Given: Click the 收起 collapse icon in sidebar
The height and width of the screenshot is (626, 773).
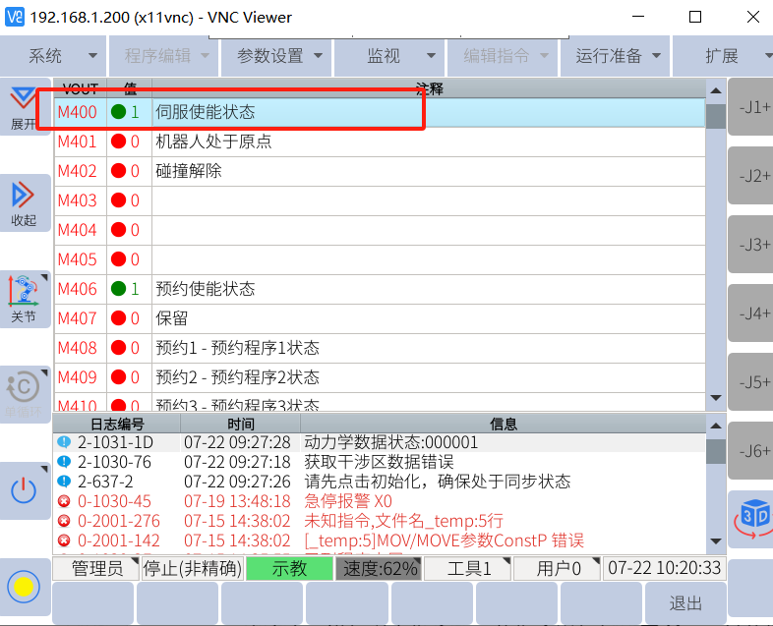Looking at the screenshot, I should [x=23, y=203].
